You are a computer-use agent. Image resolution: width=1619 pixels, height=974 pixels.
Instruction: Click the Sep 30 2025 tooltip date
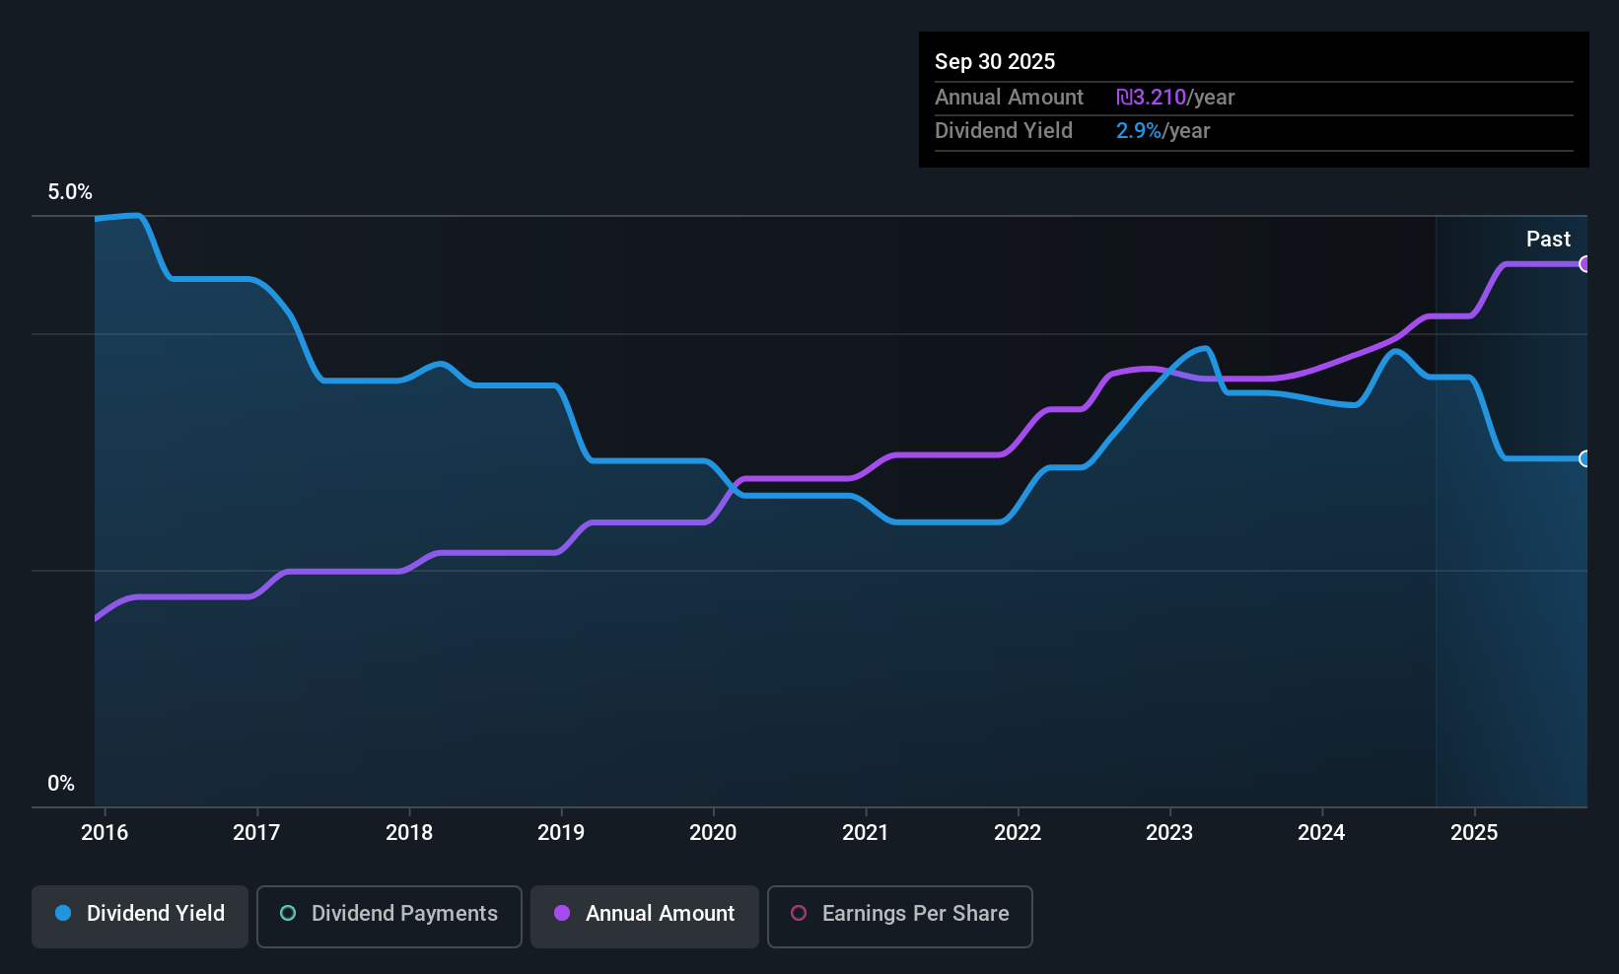(x=995, y=61)
